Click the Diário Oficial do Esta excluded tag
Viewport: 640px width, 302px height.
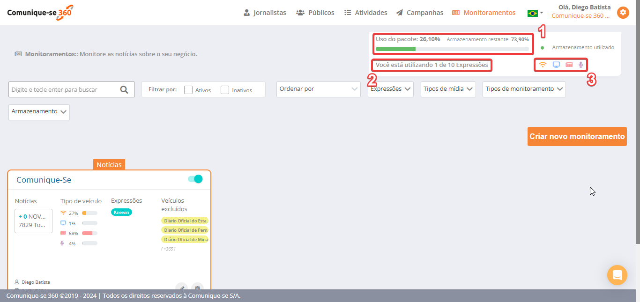point(185,221)
